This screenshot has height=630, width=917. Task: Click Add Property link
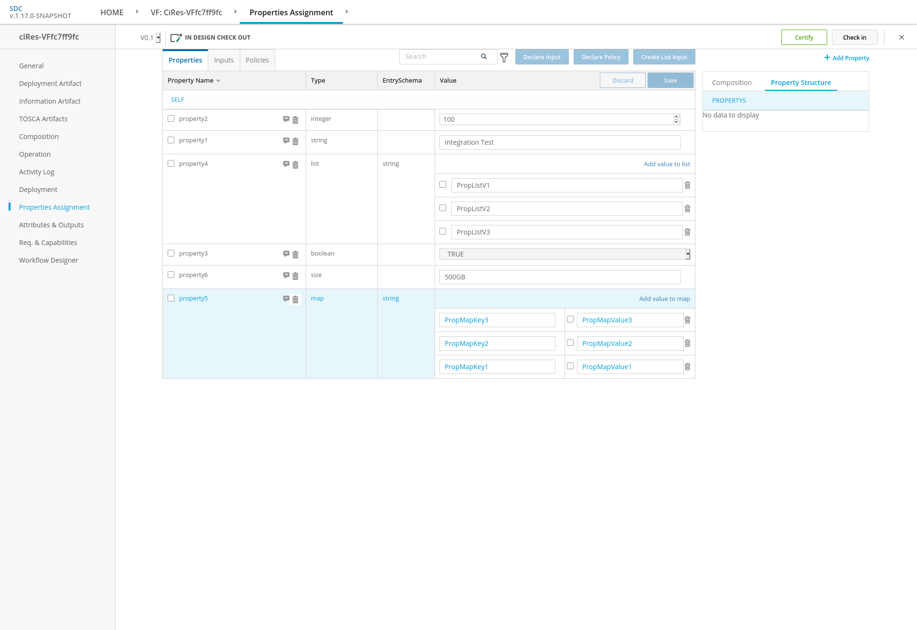pos(846,58)
